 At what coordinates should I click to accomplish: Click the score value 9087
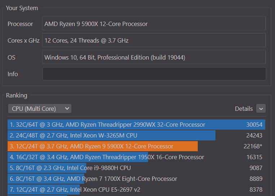[256, 168]
